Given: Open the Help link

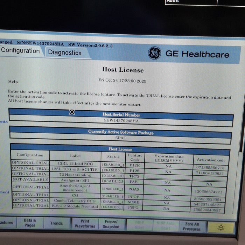Looking at the screenshot, I should 13,82.
